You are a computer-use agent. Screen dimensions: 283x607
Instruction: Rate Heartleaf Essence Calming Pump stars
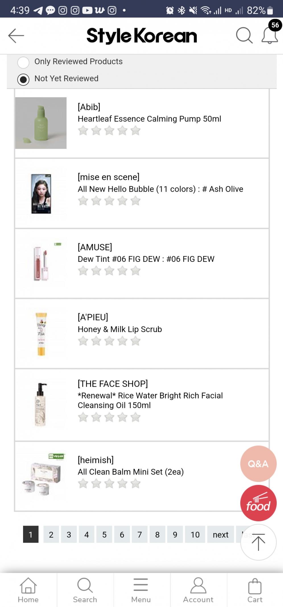coord(109,131)
